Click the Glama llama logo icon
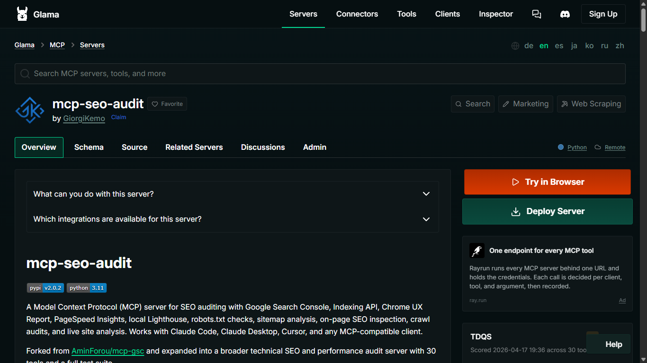The height and width of the screenshot is (363, 647). (x=22, y=14)
